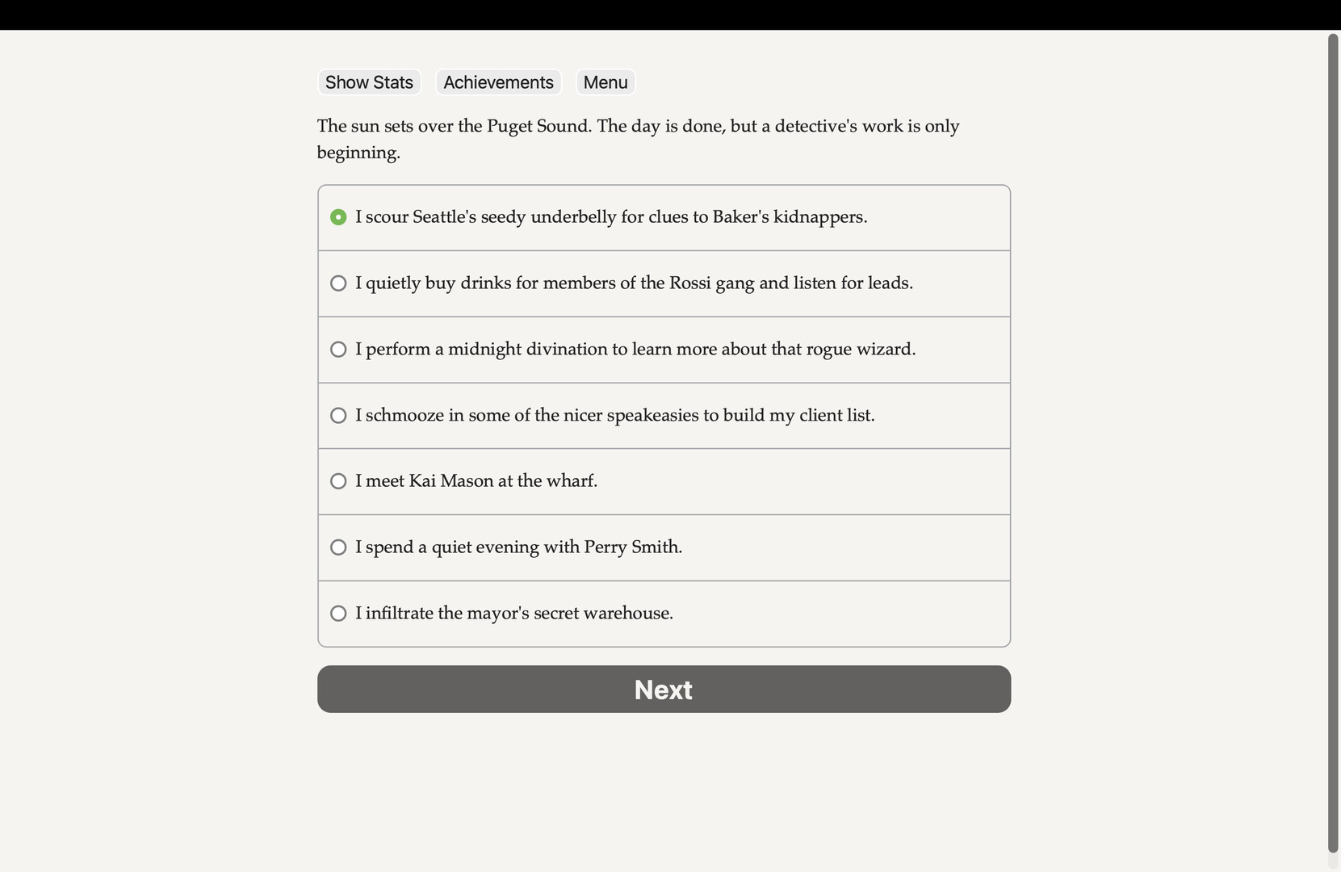Open the game Menu

(606, 82)
